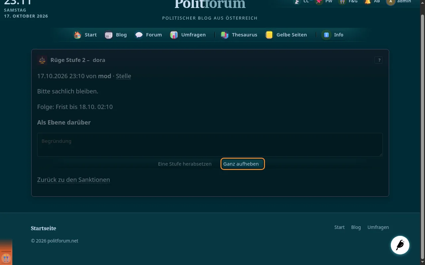Click '© 2026 politforum.net' copyright text

point(54,241)
